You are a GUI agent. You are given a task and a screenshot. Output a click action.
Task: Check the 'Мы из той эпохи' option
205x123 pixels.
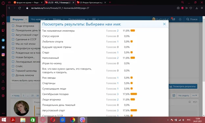13,44
